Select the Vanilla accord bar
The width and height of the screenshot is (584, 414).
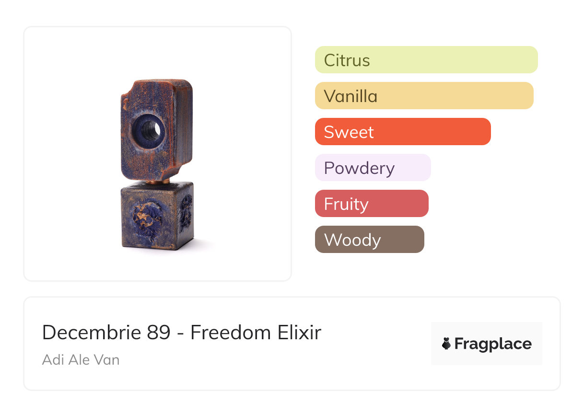[424, 96]
